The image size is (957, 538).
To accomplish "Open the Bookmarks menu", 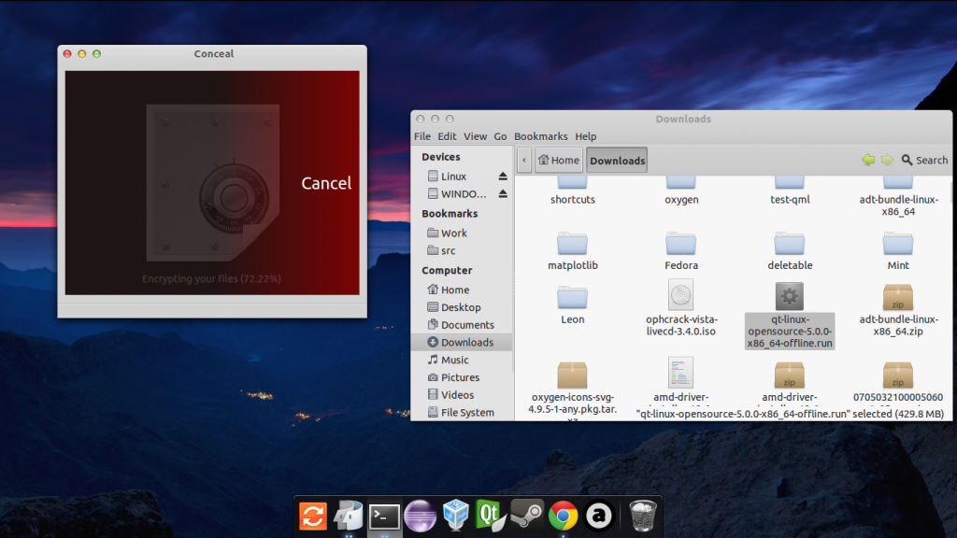I will (x=540, y=136).
